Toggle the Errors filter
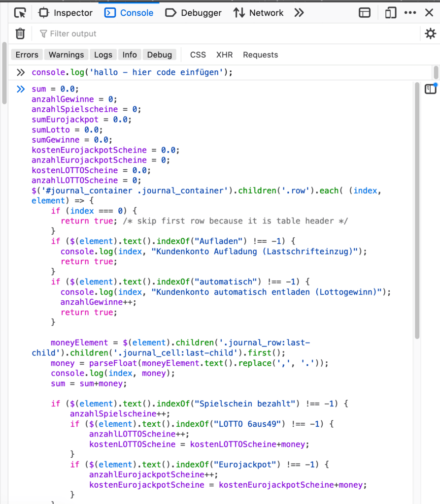The image size is (440, 504). (27, 55)
